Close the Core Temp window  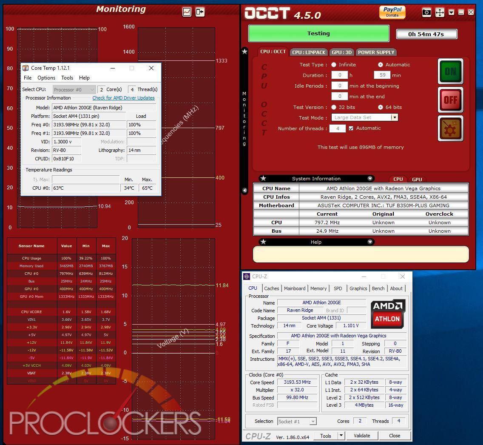[x=151, y=68]
